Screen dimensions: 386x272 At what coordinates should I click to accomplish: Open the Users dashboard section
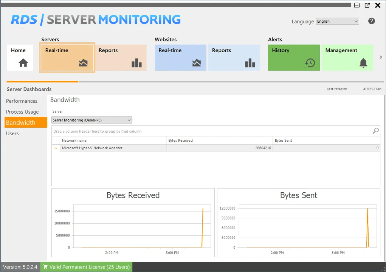[12, 133]
